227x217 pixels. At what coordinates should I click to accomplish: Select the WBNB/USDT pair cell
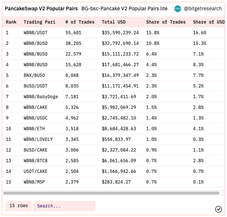point(35,33)
